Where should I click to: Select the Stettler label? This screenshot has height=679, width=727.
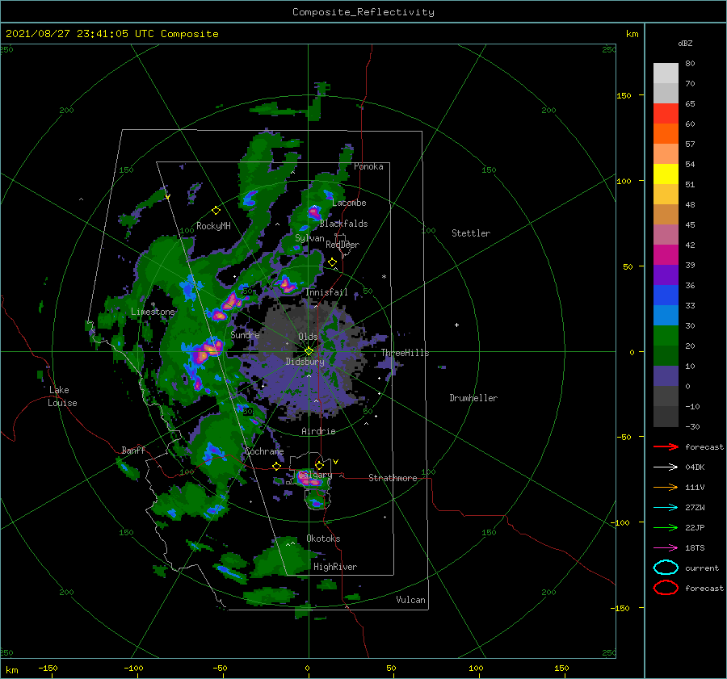(471, 233)
